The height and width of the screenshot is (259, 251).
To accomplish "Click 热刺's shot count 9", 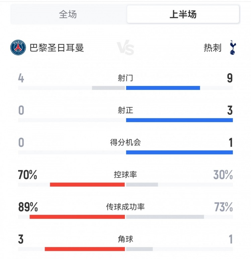I will (230, 78).
